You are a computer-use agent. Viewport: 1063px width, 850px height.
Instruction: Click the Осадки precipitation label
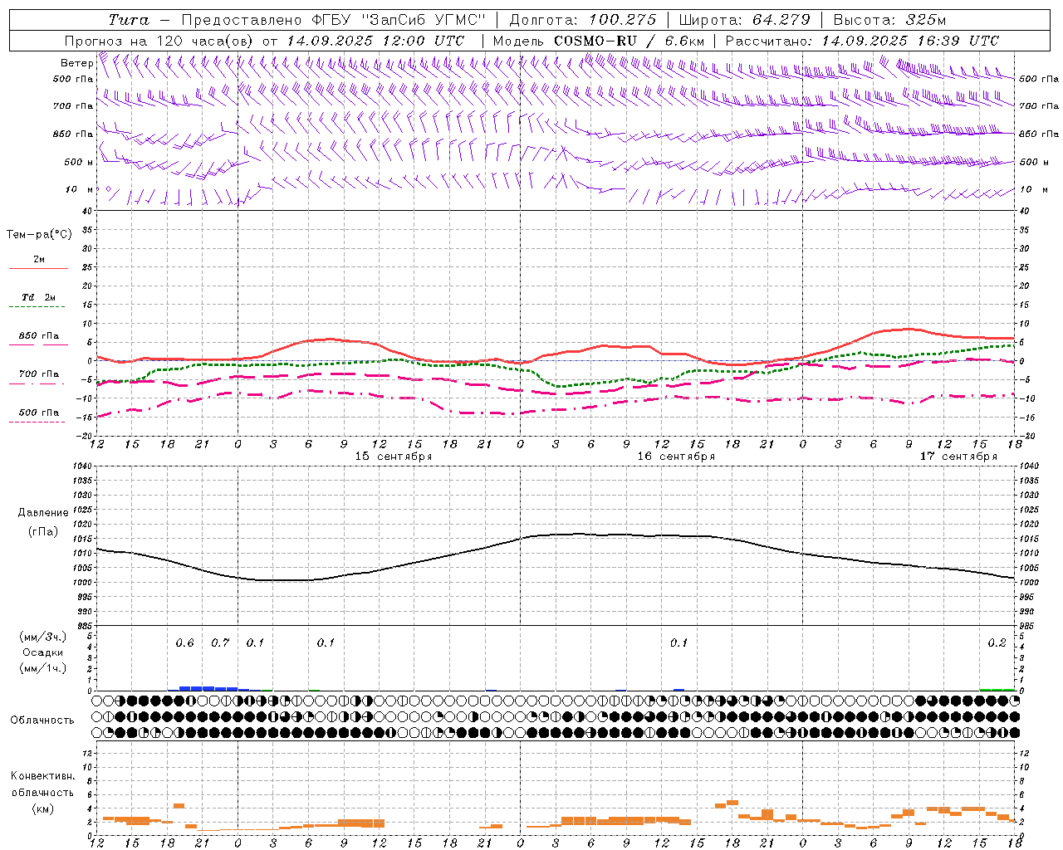point(43,652)
